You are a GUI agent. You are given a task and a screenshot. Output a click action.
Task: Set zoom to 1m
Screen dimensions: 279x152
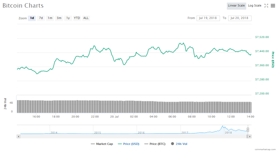(50, 18)
